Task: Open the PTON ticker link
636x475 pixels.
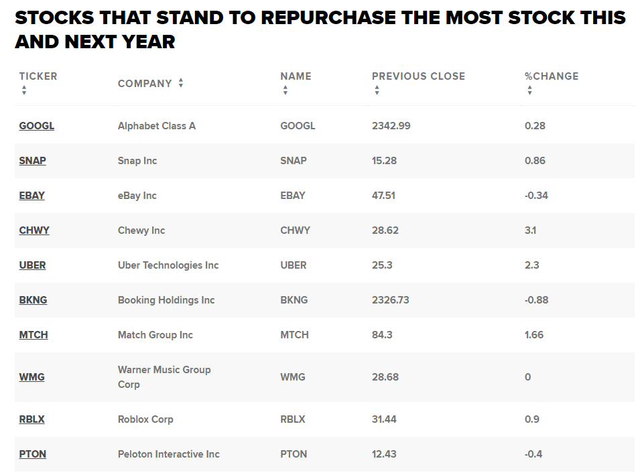Action: tap(33, 454)
